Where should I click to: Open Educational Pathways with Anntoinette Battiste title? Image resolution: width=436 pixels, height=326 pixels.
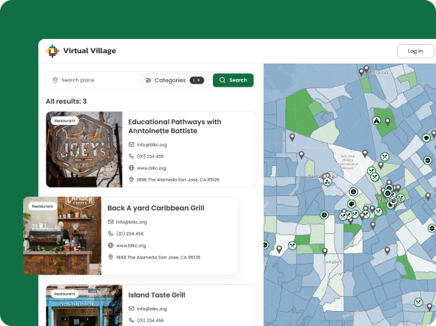175,126
